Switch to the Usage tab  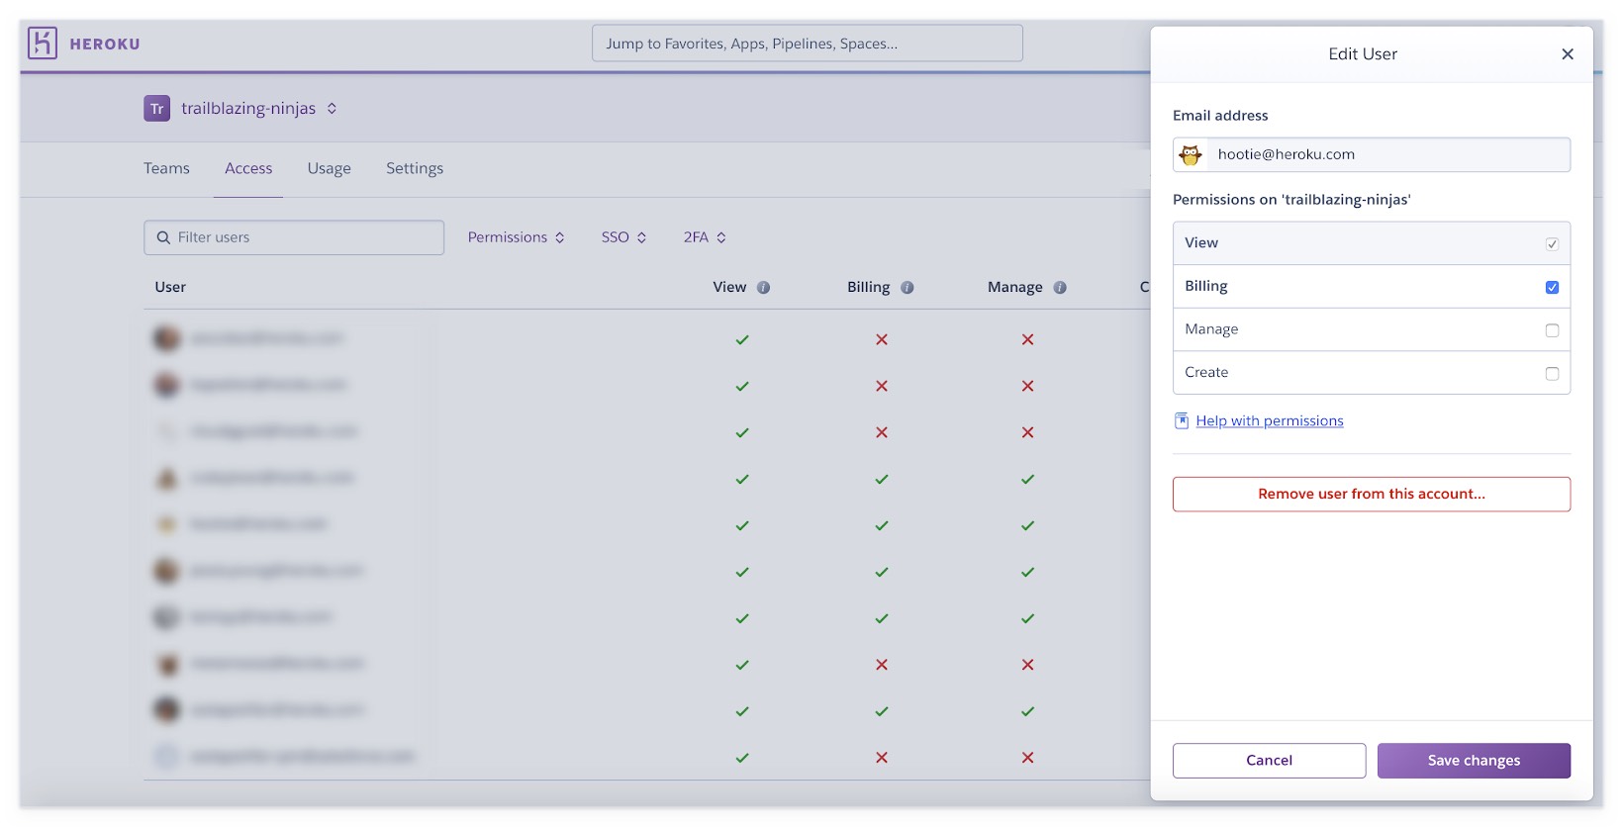(x=329, y=169)
